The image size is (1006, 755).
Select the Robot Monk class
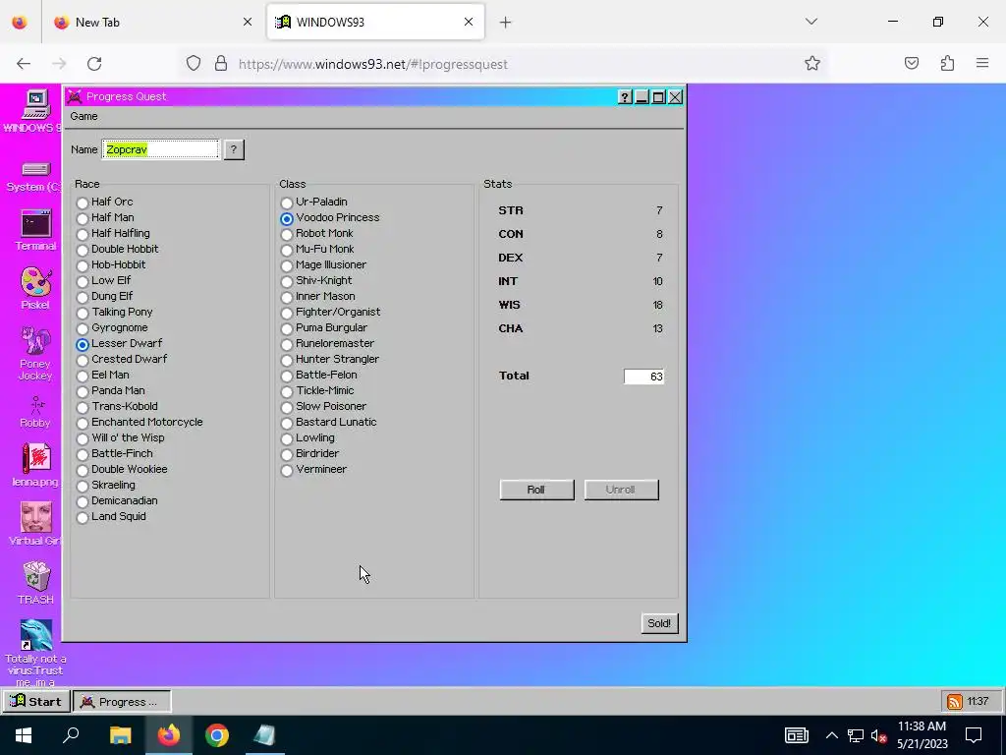click(x=287, y=234)
